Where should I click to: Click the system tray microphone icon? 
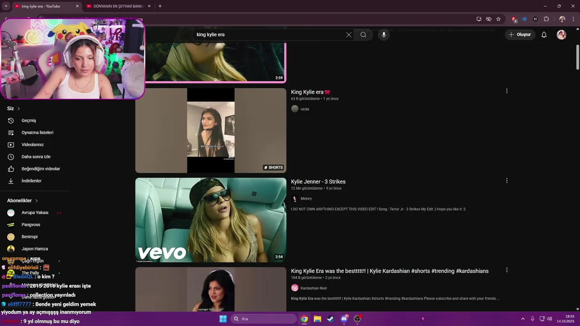point(532,319)
